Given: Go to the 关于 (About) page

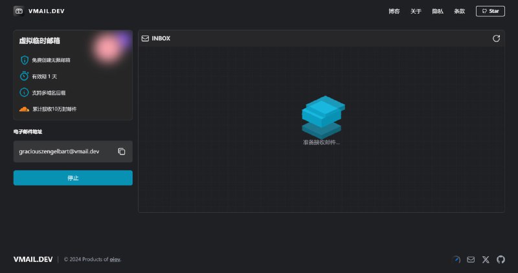Looking at the screenshot, I should pyautogui.click(x=416, y=11).
